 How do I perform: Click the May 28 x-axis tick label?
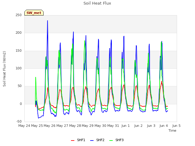pyautogui.click(x=75, y=126)
